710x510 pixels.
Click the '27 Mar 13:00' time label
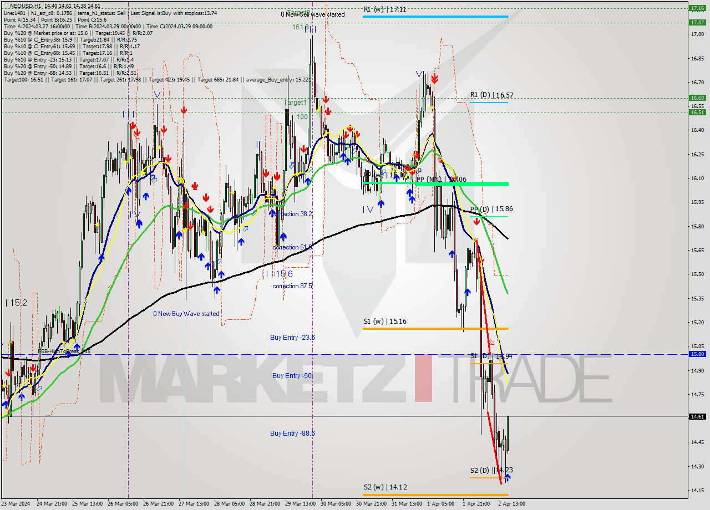(193, 504)
